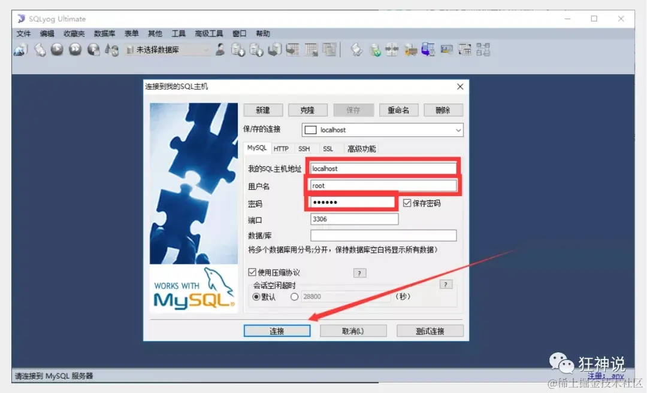
Task: Click the truck-shaped migration toolbar icon
Action: [x=410, y=50]
